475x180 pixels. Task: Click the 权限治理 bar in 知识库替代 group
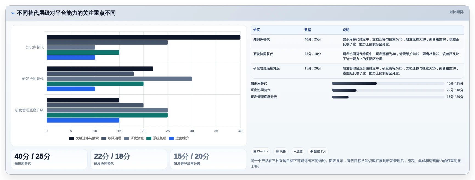[107, 42]
